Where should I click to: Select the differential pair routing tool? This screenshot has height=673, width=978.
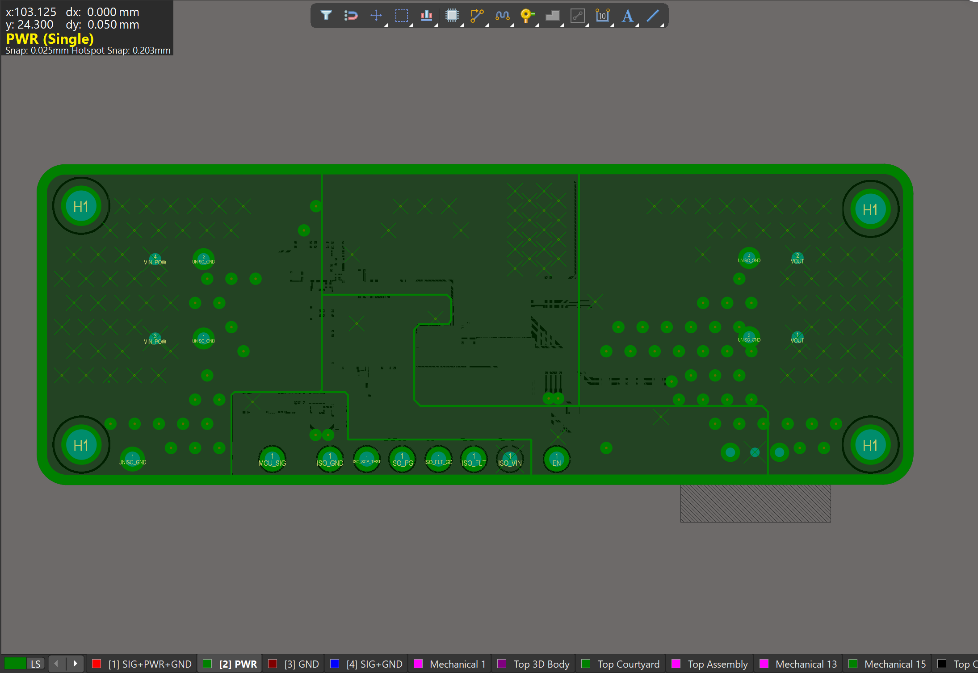[502, 16]
